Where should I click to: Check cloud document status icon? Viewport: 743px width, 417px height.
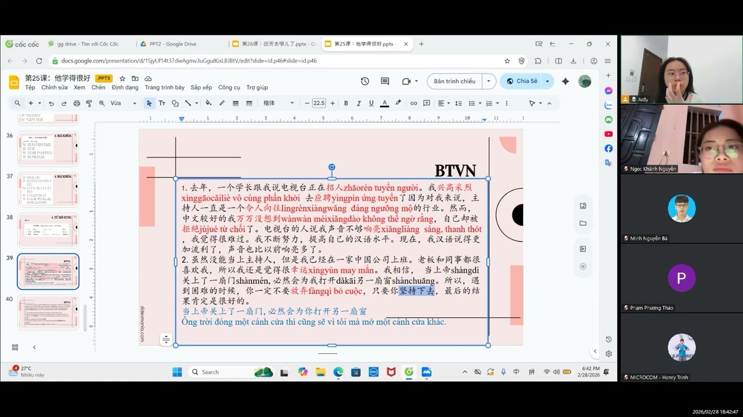click(148, 78)
